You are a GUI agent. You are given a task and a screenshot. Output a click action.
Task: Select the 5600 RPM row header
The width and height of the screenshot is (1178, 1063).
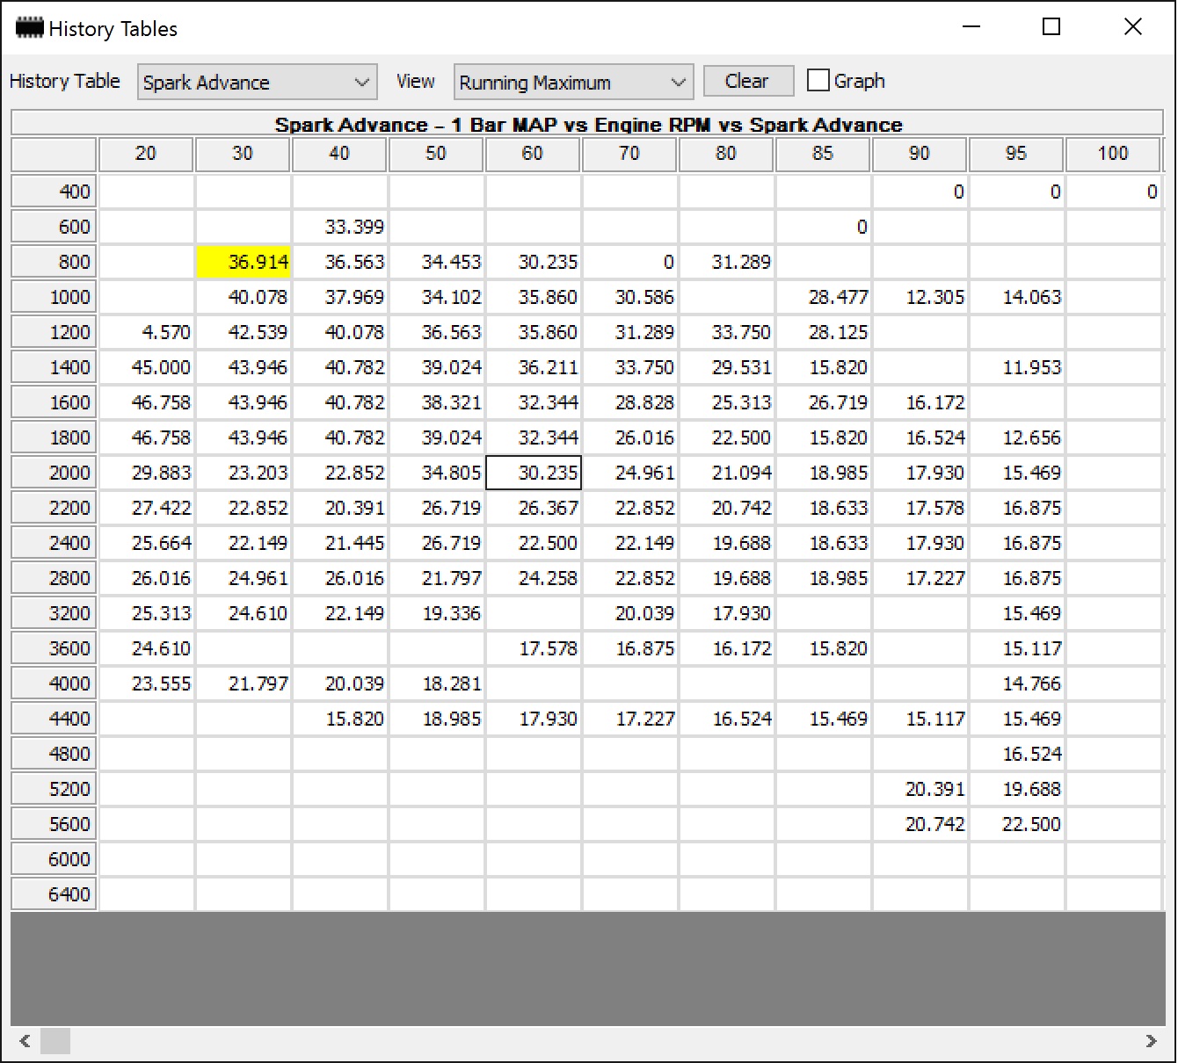(x=54, y=824)
